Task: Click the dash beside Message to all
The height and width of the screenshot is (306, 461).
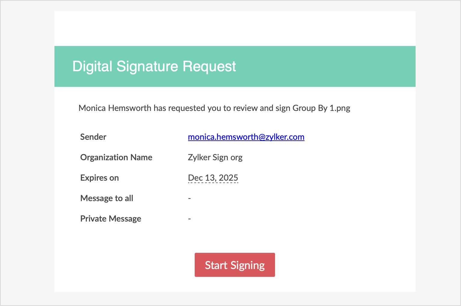Action: pyautogui.click(x=189, y=198)
